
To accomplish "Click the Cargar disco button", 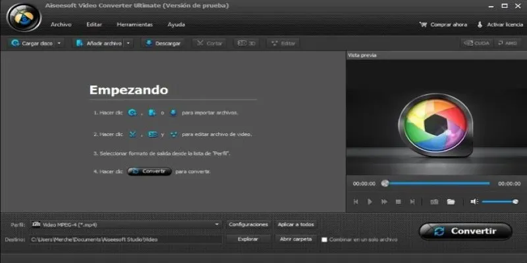I will point(32,43).
